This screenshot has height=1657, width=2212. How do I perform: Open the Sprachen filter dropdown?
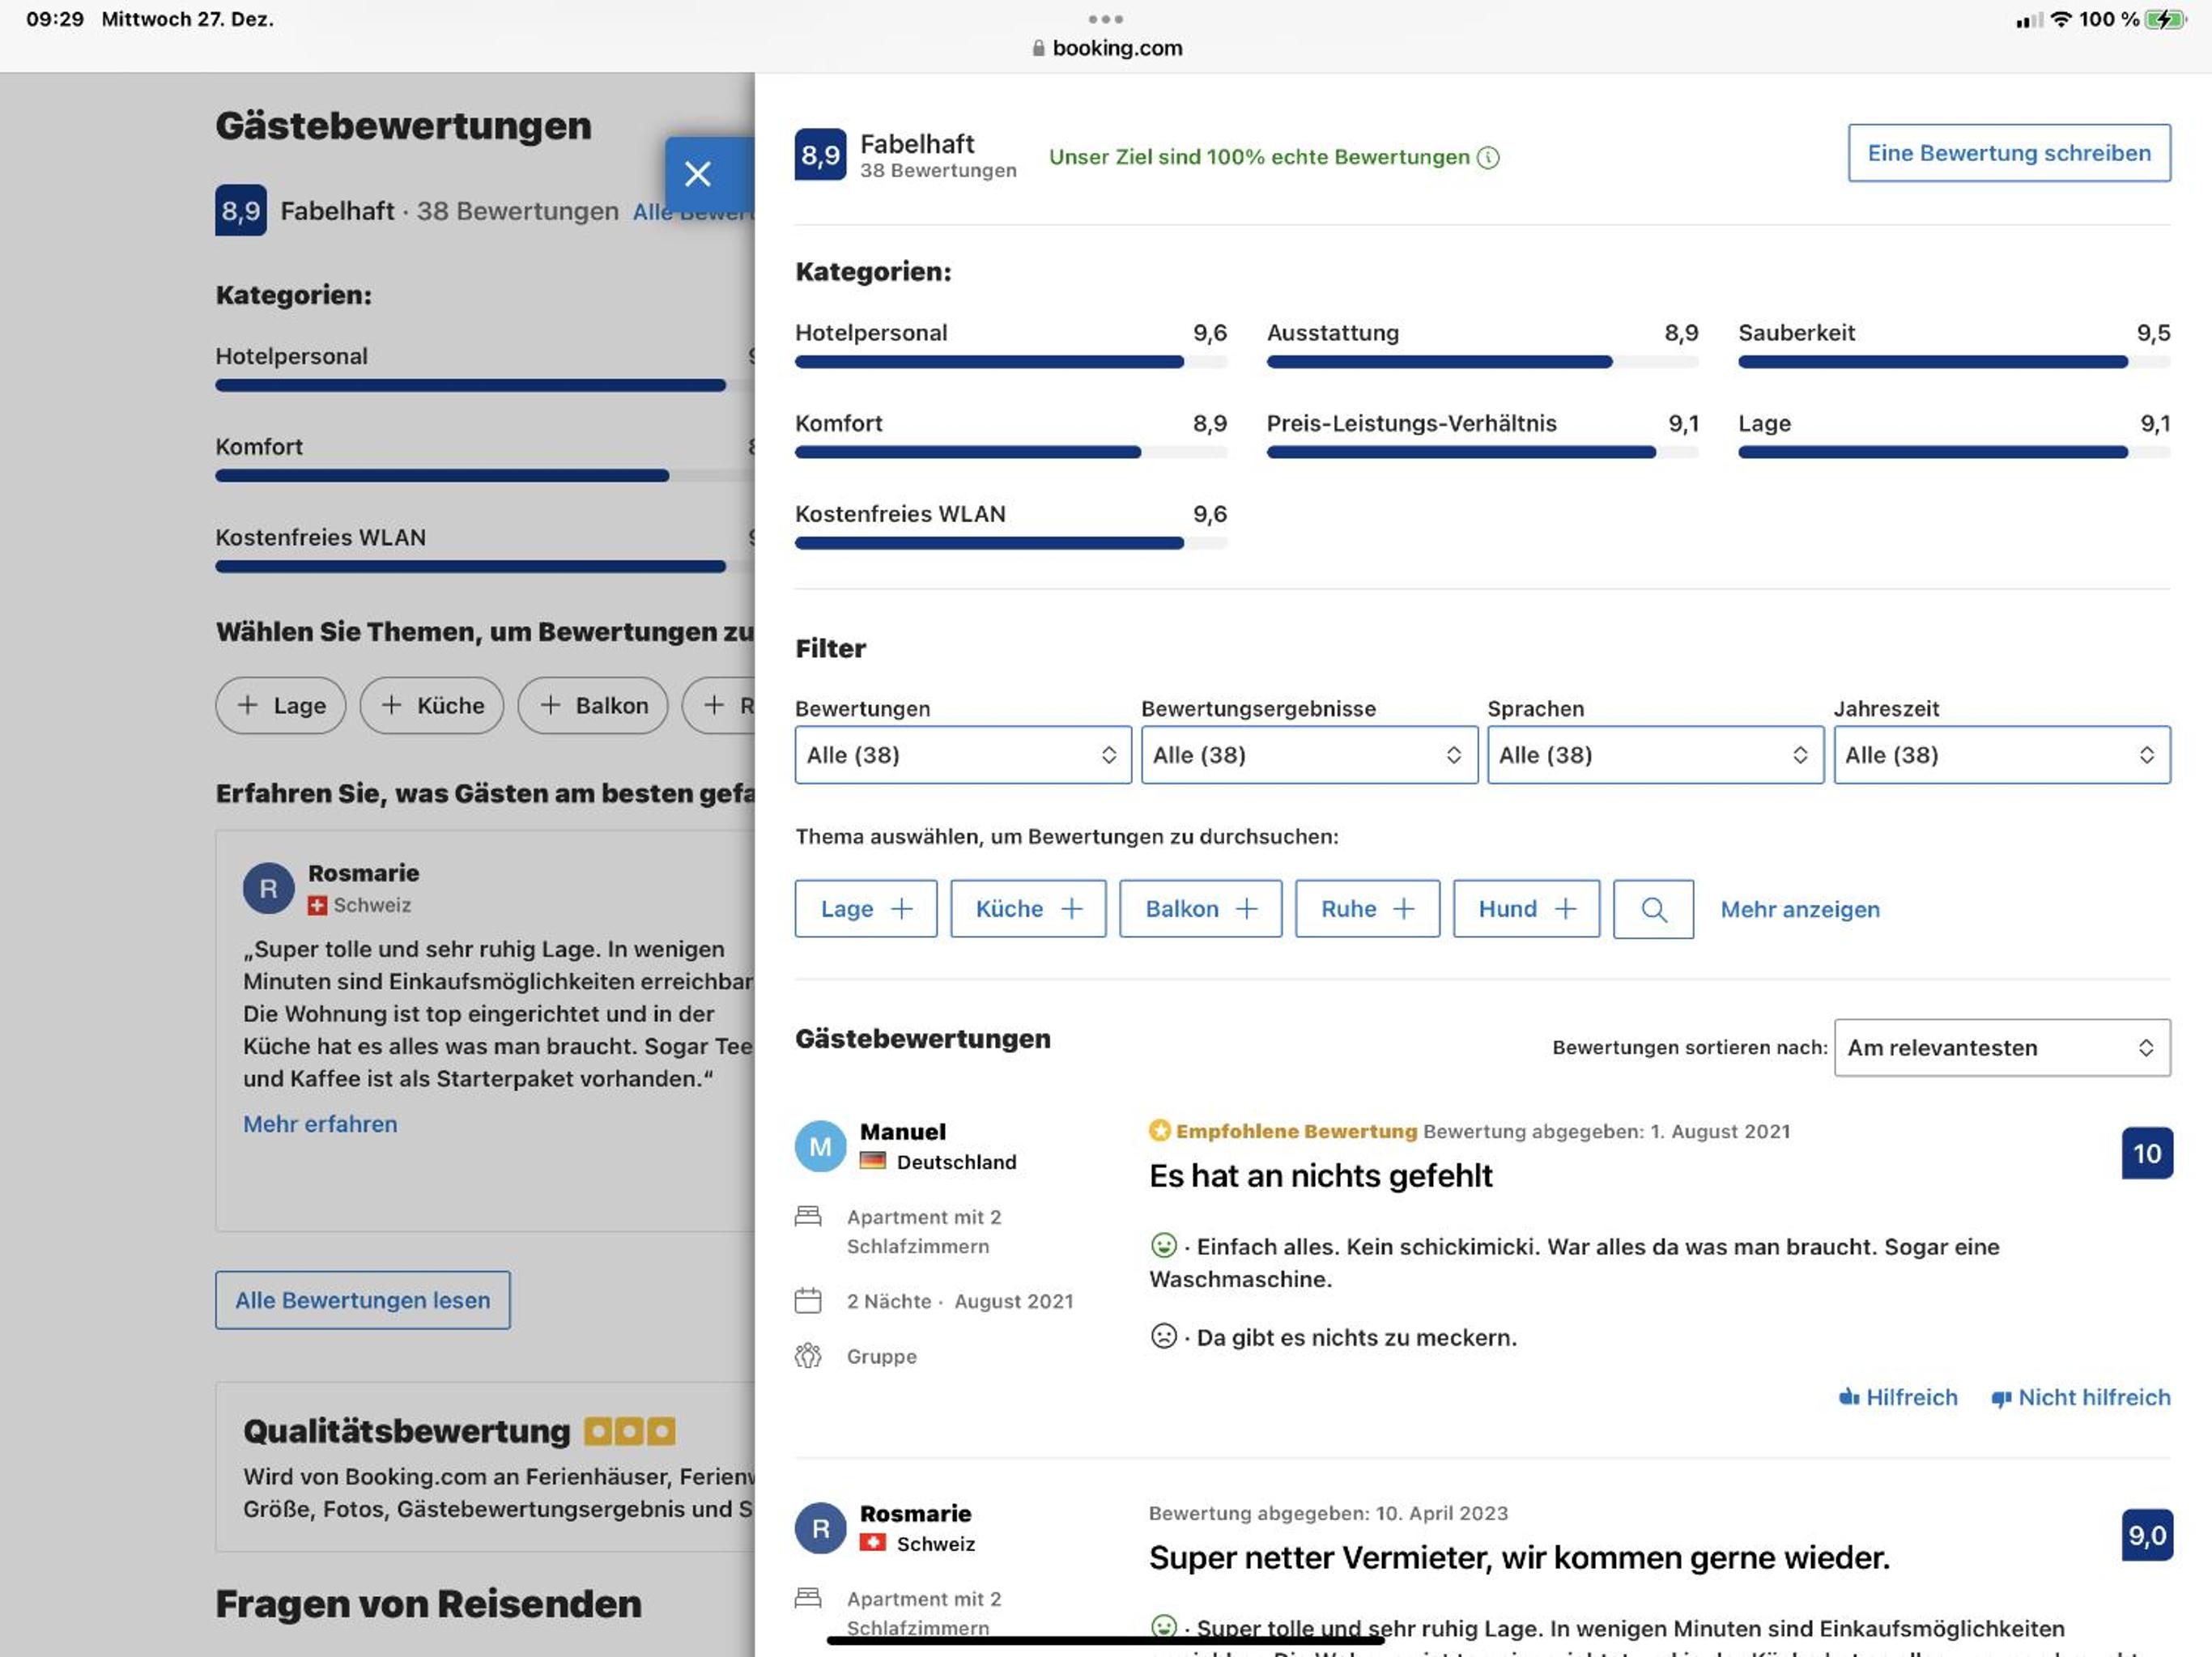[x=1655, y=755]
